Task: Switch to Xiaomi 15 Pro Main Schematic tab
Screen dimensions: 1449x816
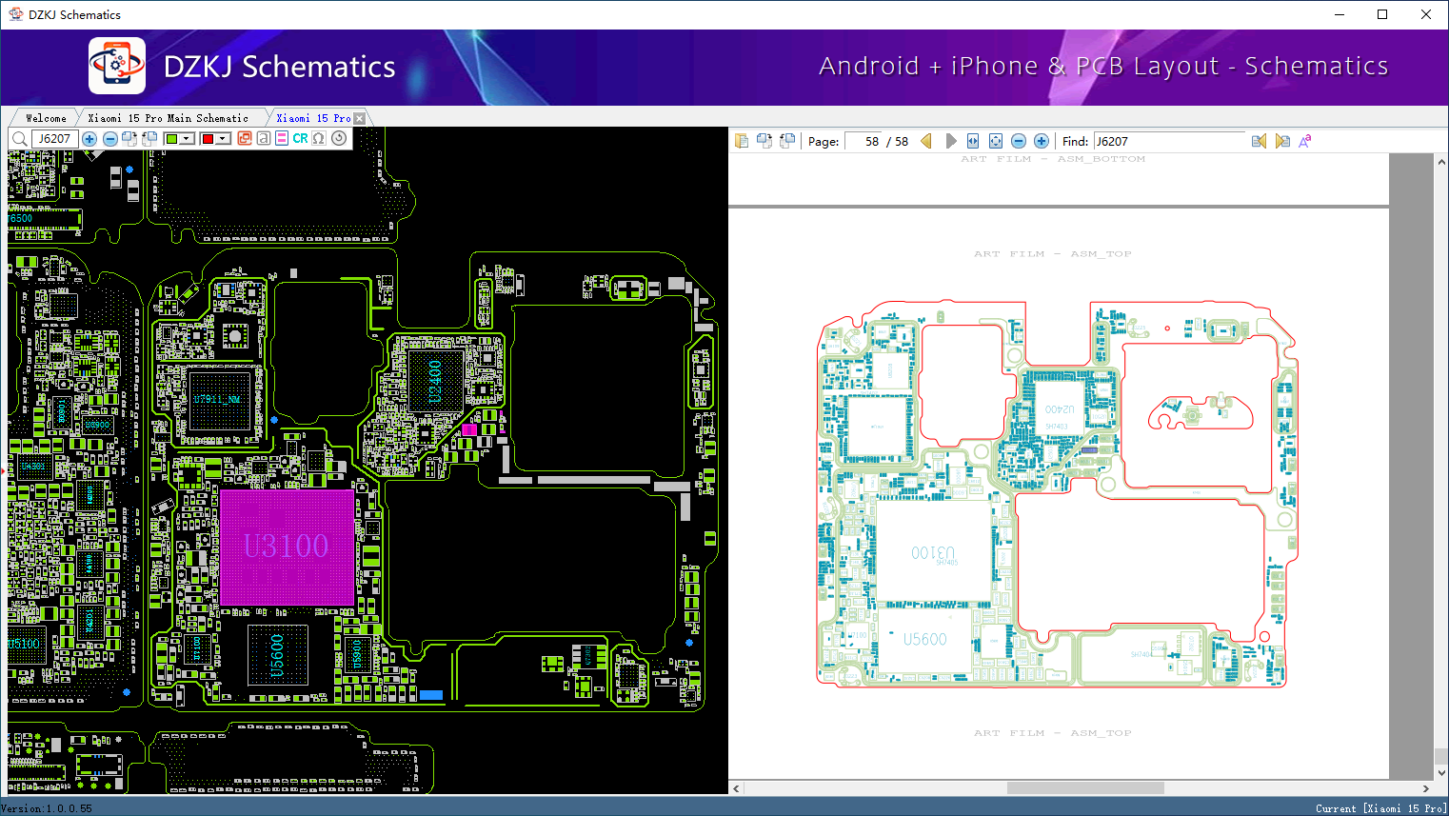Action: pos(169,118)
